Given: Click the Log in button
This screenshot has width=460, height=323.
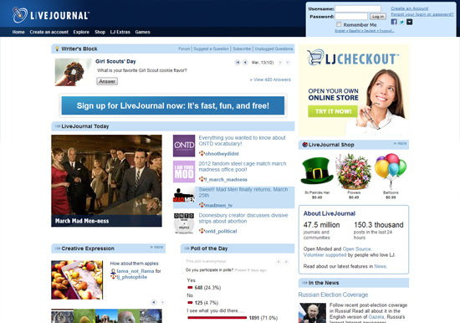Looking at the screenshot, I should pyautogui.click(x=377, y=17).
